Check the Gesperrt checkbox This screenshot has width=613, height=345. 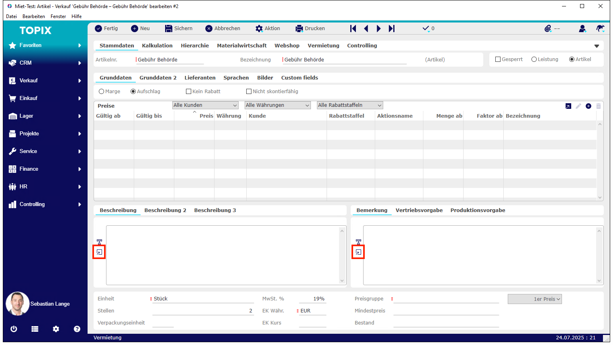click(498, 59)
